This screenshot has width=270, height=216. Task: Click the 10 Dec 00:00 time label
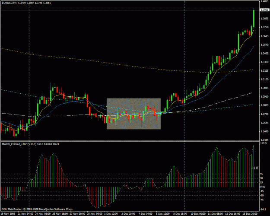tap(199, 214)
